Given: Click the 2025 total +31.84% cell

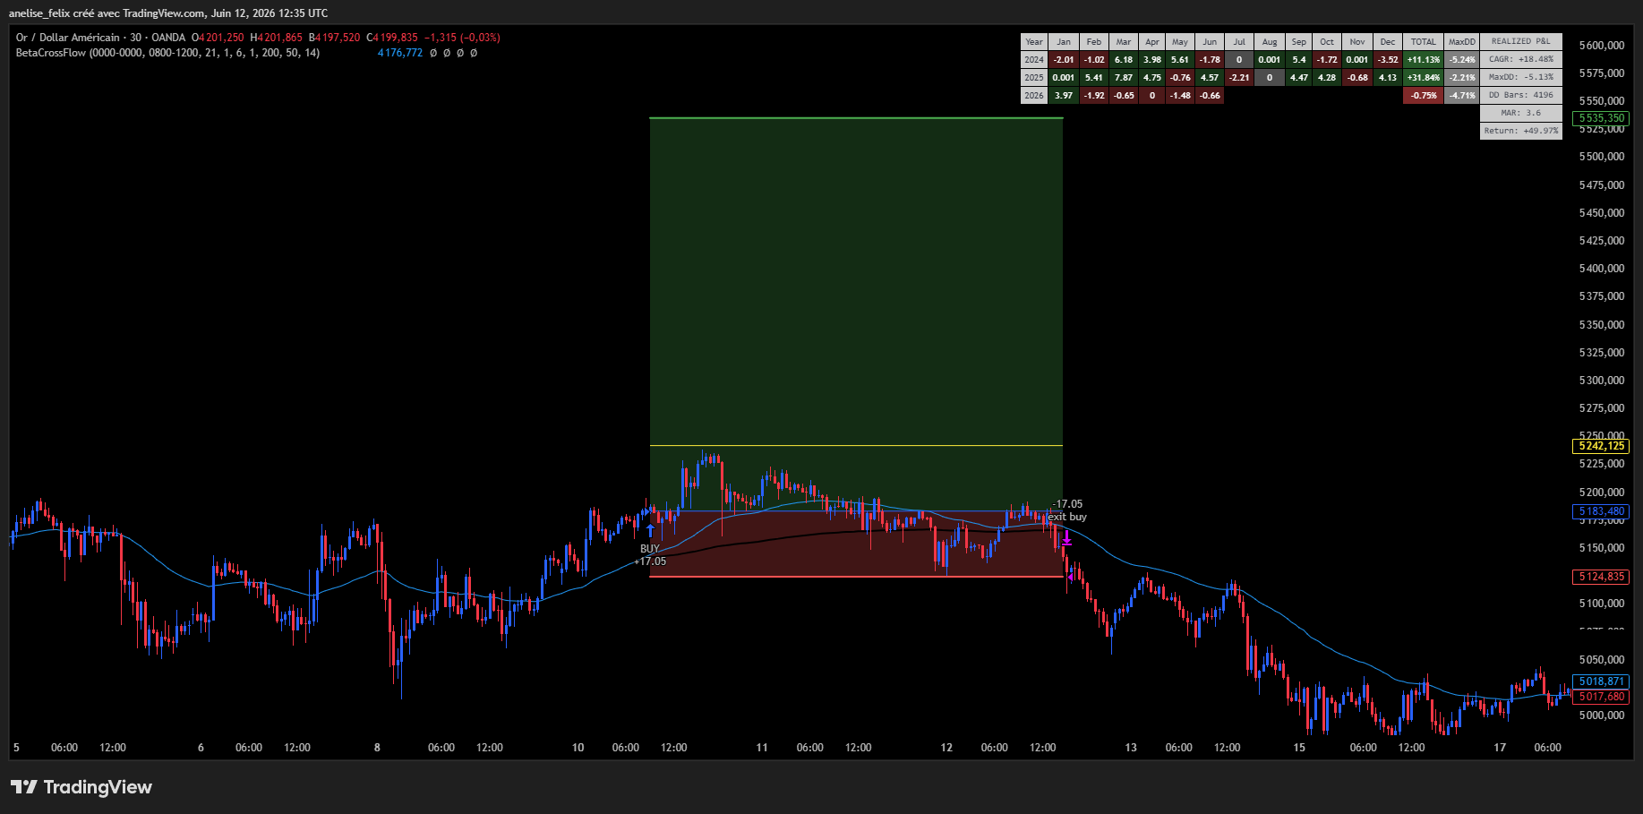Looking at the screenshot, I should tap(1424, 78).
